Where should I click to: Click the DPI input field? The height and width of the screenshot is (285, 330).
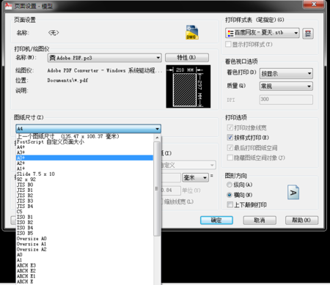pos(286,100)
